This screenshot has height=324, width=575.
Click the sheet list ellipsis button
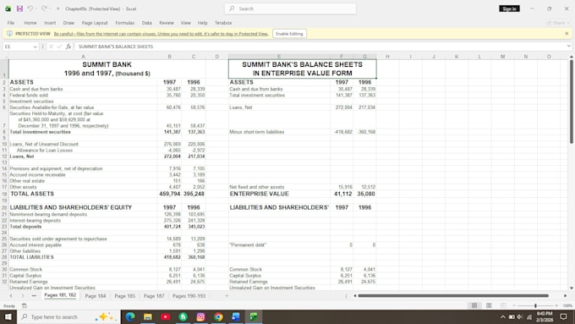(x=34, y=296)
